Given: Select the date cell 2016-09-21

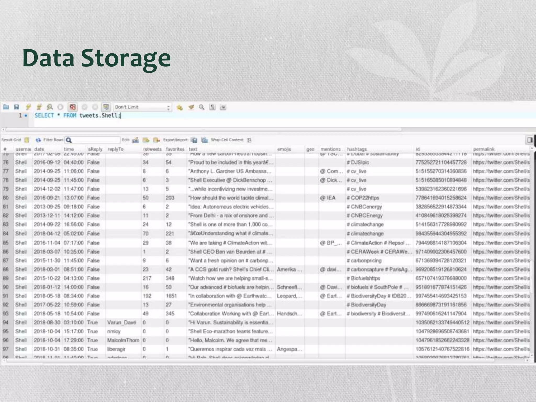Looking at the screenshot, I should pyautogui.click(x=47, y=198).
